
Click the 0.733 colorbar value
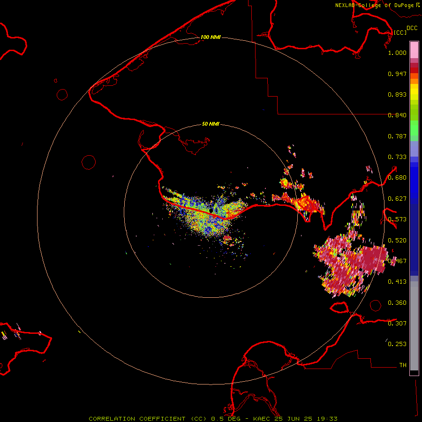pos(397,157)
